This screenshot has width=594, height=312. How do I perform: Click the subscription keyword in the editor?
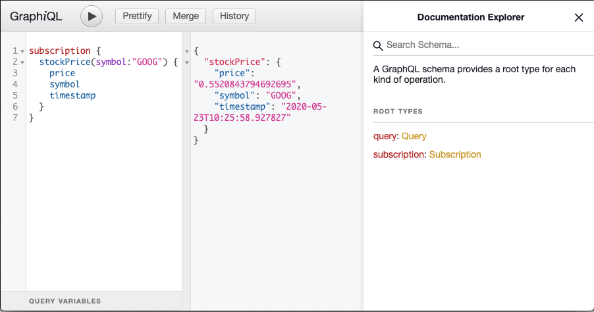[x=60, y=51]
